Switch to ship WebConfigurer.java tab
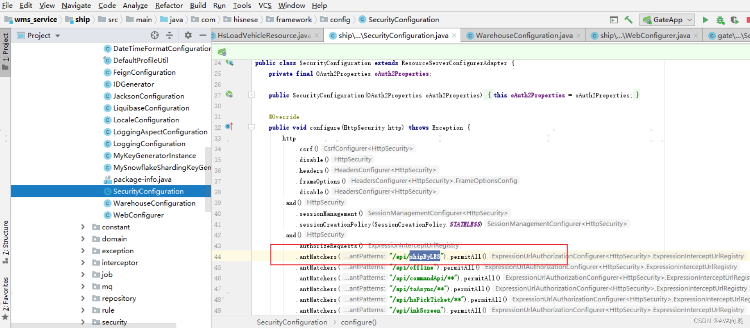The height and width of the screenshot is (328, 750). tap(645, 35)
